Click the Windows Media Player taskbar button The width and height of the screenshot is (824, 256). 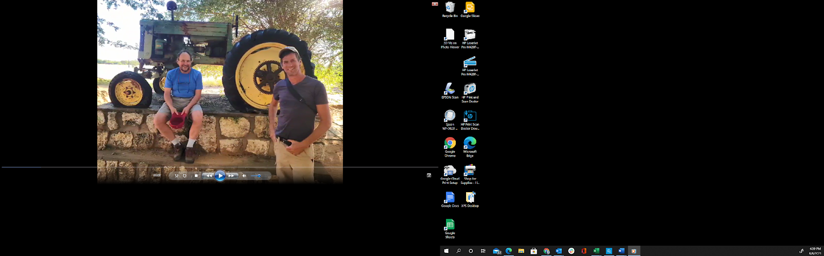coord(634,251)
